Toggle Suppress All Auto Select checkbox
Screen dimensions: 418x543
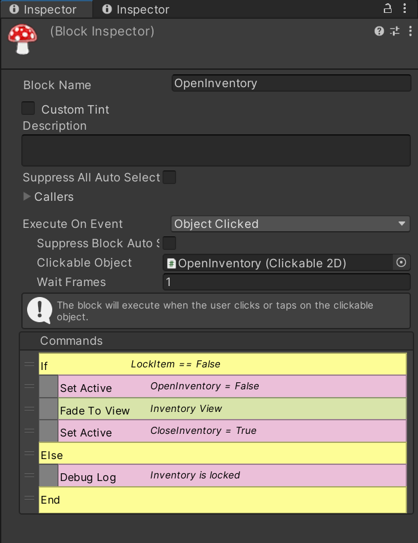pyautogui.click(x=169, y=178)
